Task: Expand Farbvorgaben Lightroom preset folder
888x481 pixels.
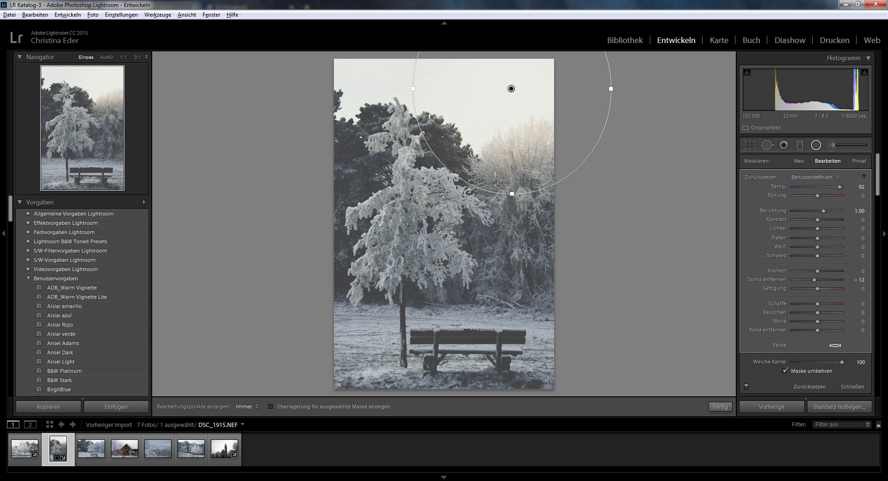Action: [29, 232]
